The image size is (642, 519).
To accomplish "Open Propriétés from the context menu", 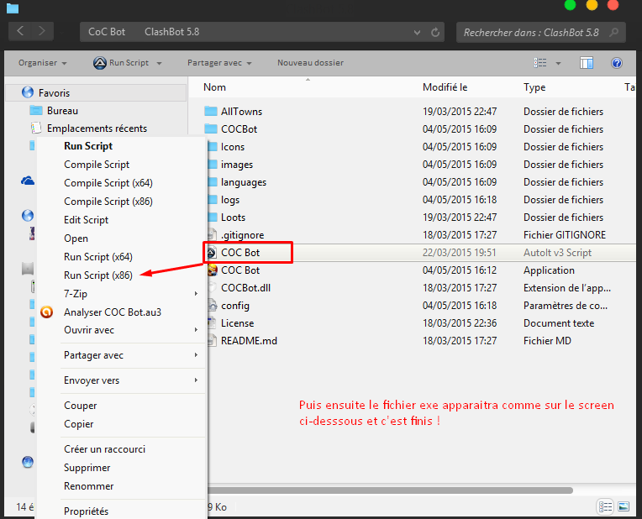I will (x=86, y=511).
